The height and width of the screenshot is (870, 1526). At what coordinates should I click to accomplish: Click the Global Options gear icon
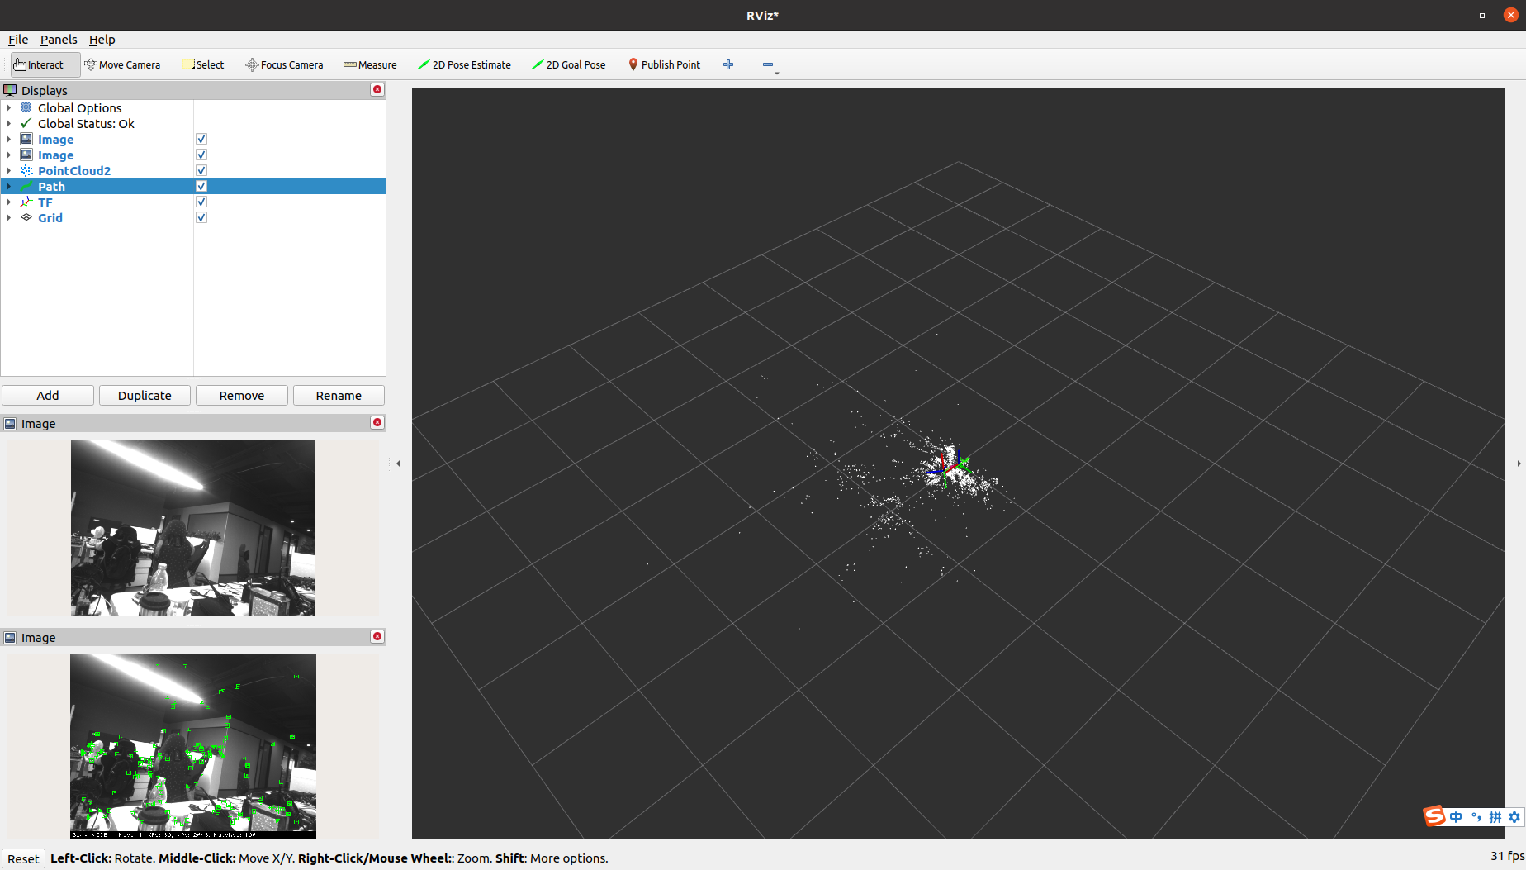[x=26, y=107]
